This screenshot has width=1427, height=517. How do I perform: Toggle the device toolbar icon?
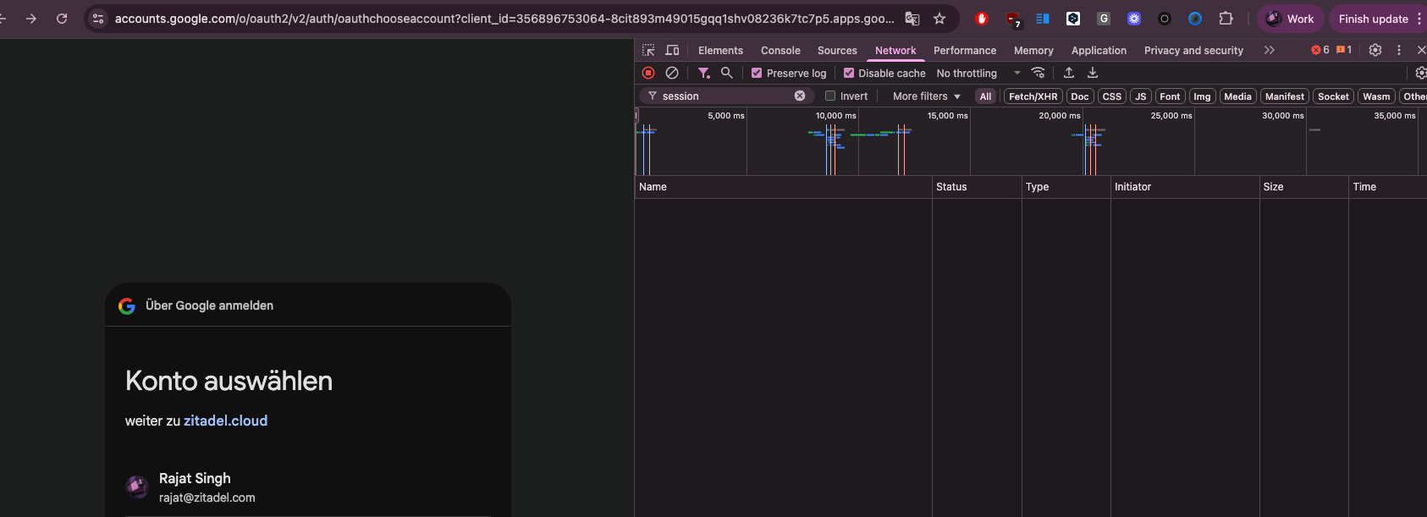(x=672, y=50)
